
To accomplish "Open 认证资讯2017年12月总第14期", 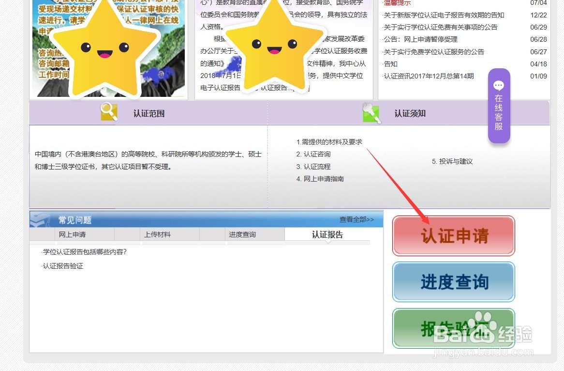I will point(429,76).
